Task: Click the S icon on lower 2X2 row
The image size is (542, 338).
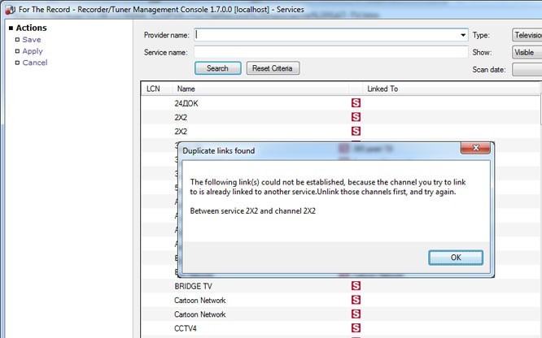Action: click(x=356, y=131)
